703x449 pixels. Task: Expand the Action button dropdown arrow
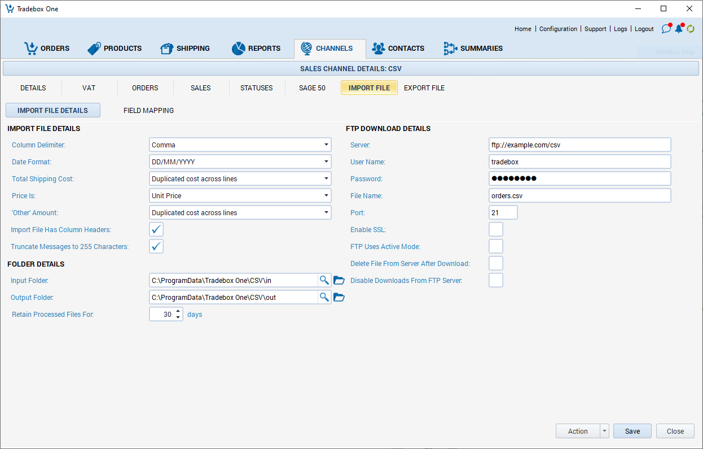604,431
